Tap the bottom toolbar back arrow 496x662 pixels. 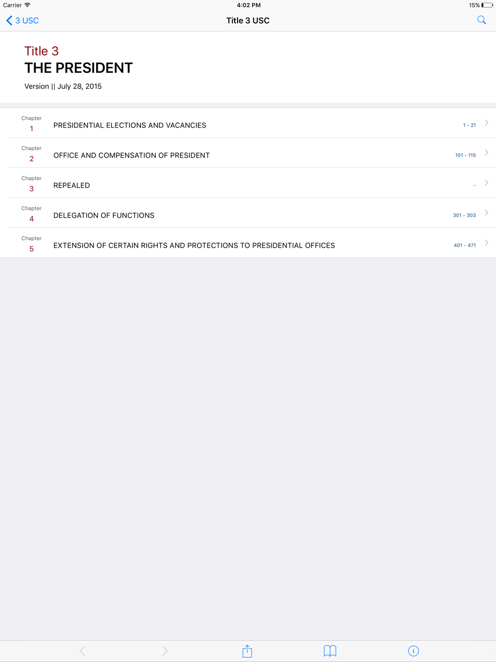coord(82,651)
